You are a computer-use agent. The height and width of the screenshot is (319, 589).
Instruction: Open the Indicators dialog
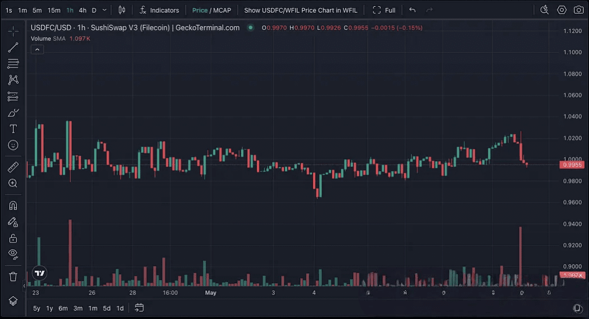(x=159, y=10)
